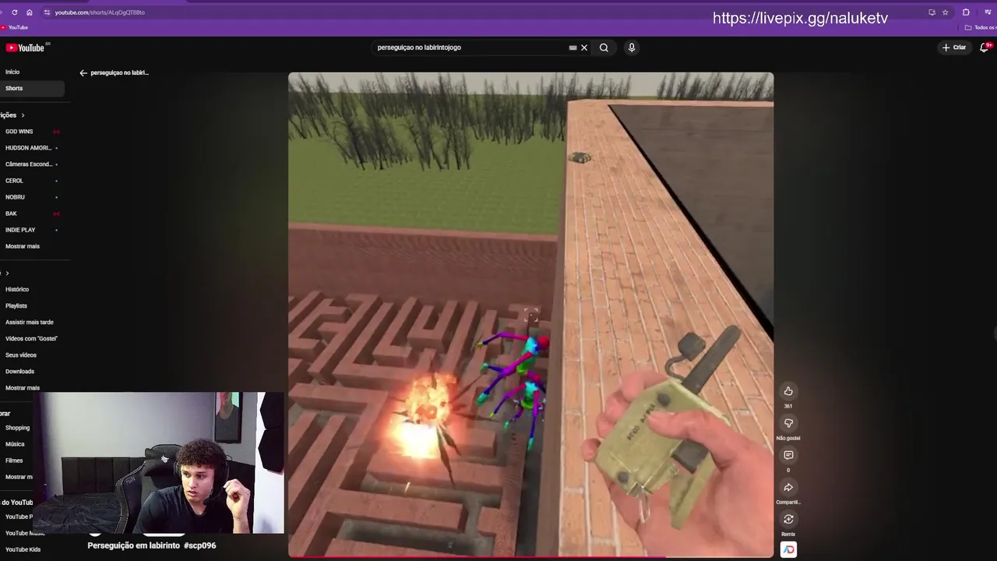This screenshot has height=561, width=997.
Task: Open the sound/channel thumbnail below Remix
Action: click(x=788, y=549)
